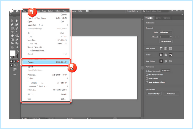Screen dimensions: 193x129
Task: Select the Direct Selection tool
Action: coord(17,21)
